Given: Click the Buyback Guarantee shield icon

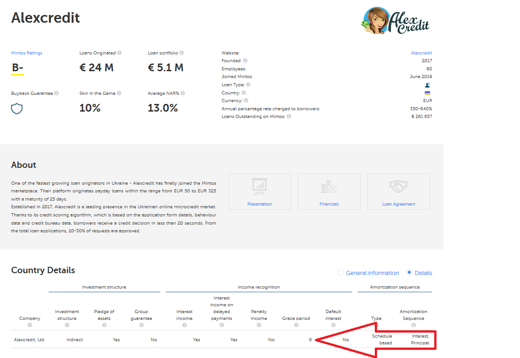Looking at the screenshot, I should point(17,108).
